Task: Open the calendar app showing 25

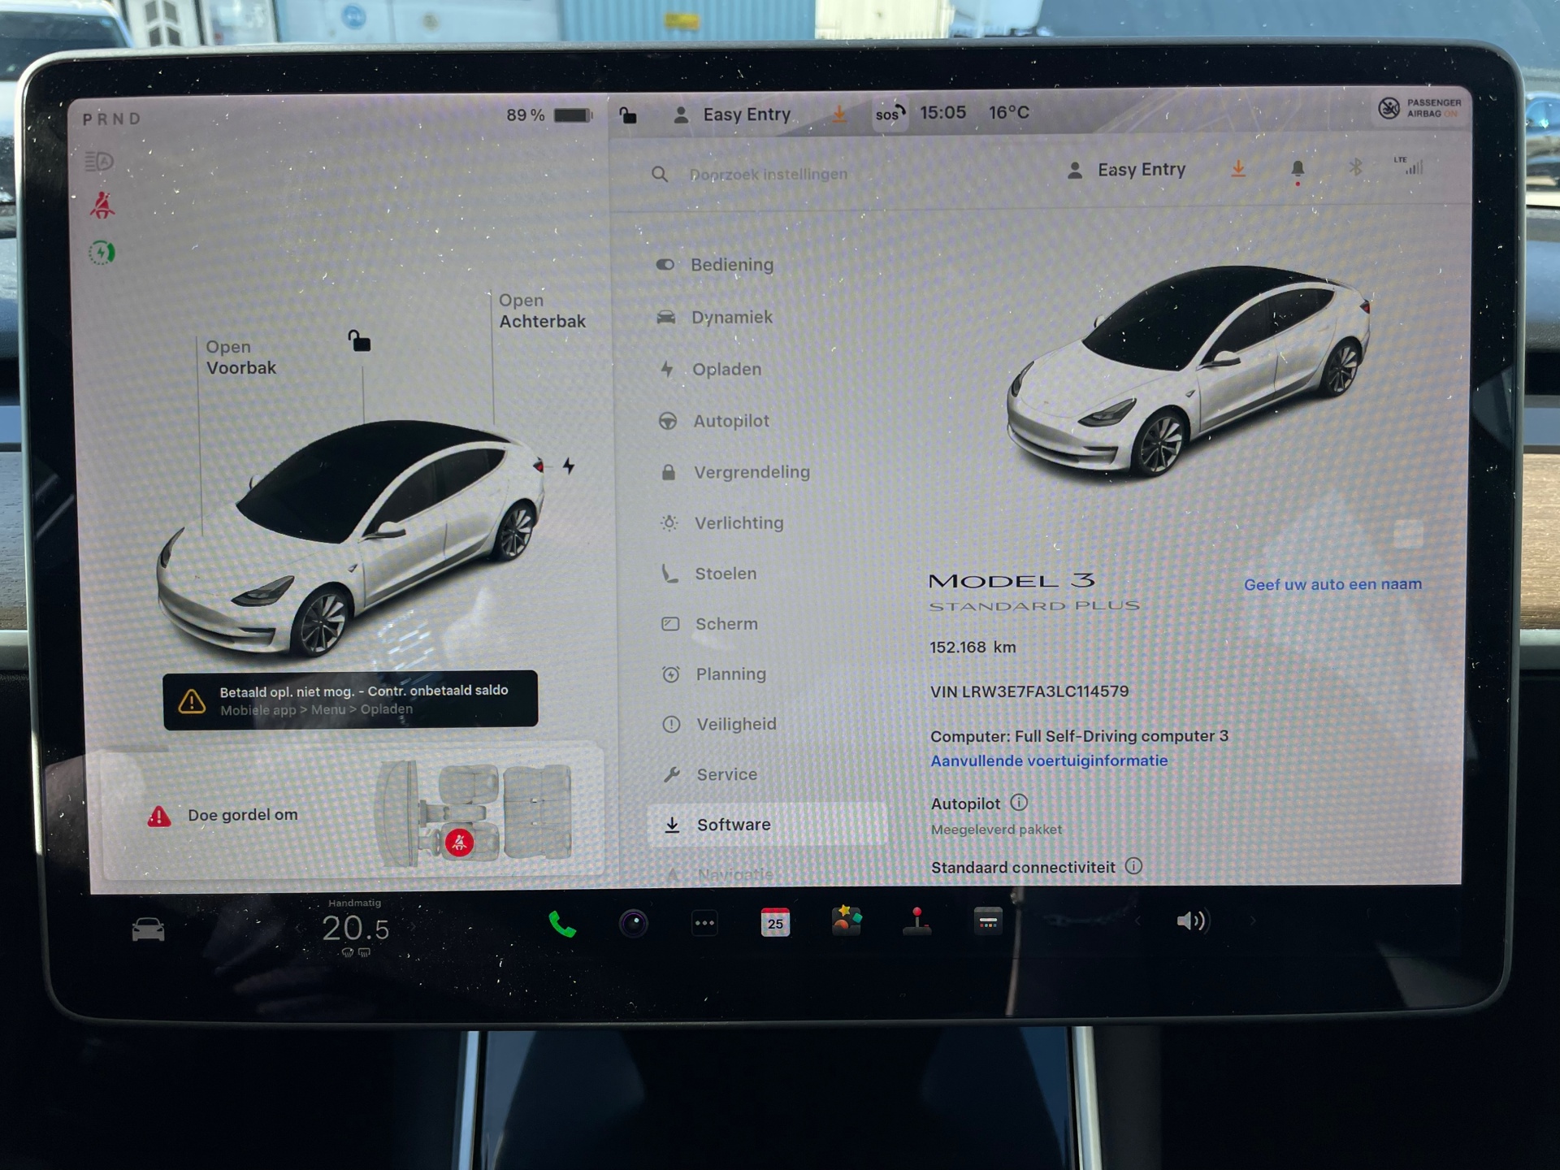Action: click(775, 922)
